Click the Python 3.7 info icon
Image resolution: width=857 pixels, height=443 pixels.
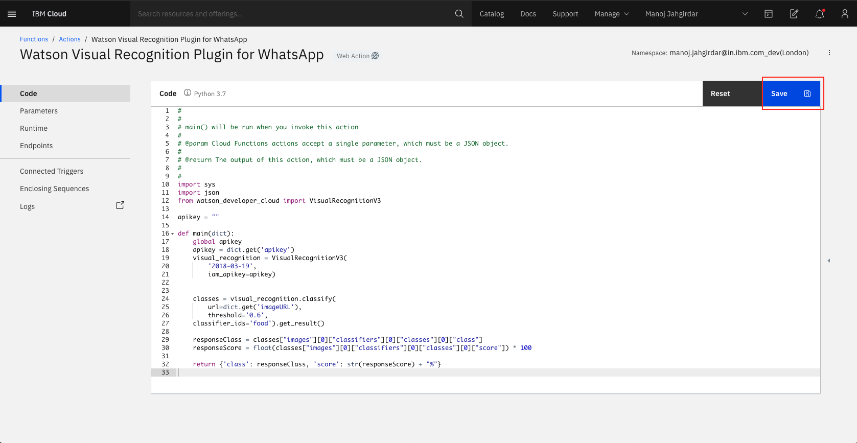[x=188, y=93]
